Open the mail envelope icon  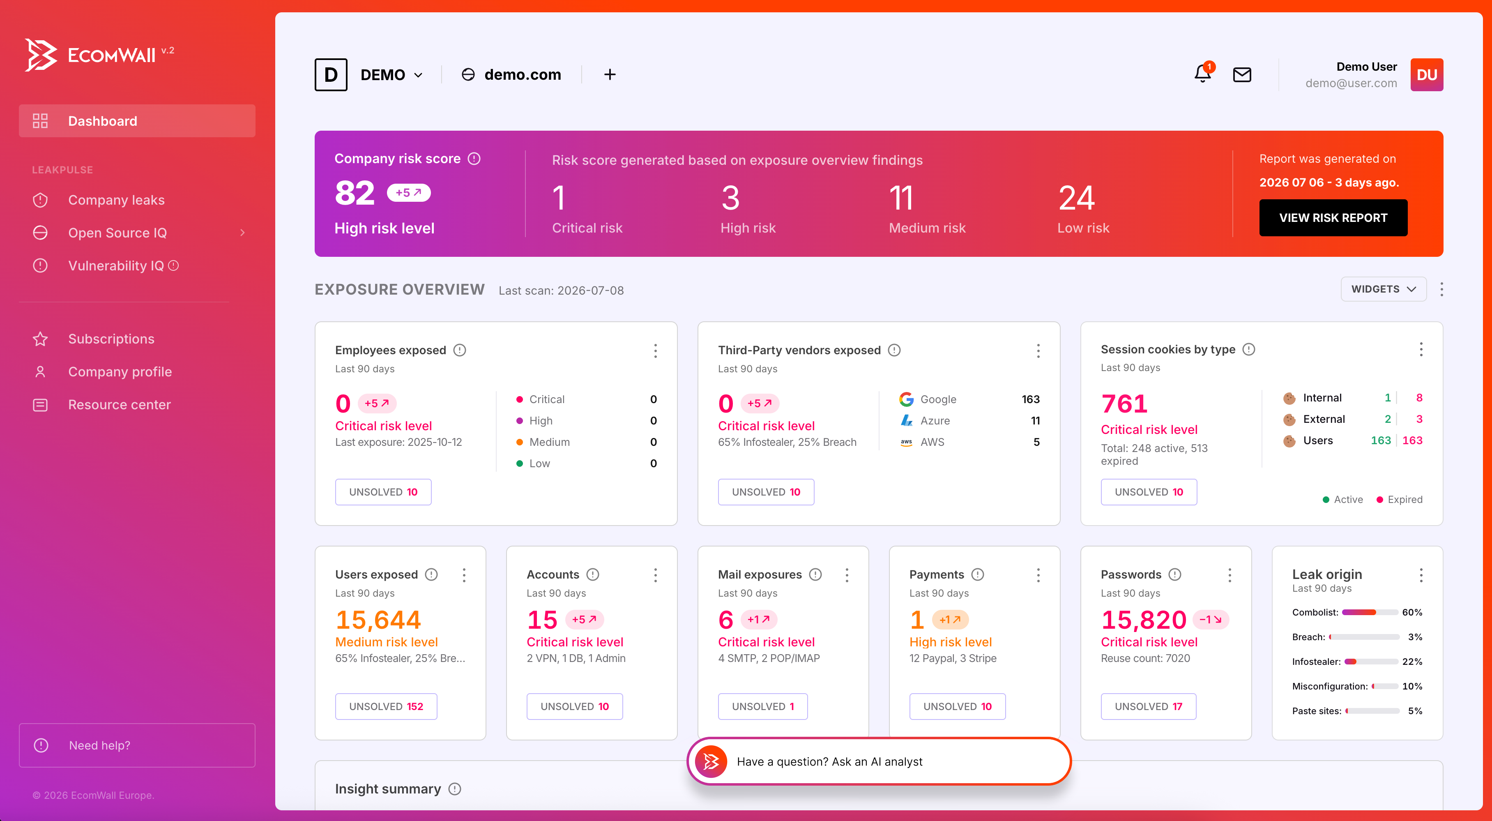click(1242, 75)
